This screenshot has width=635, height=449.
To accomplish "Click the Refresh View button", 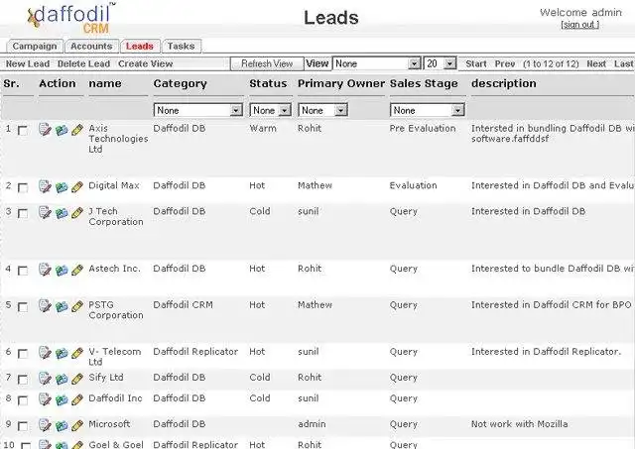I will point(267,63).
